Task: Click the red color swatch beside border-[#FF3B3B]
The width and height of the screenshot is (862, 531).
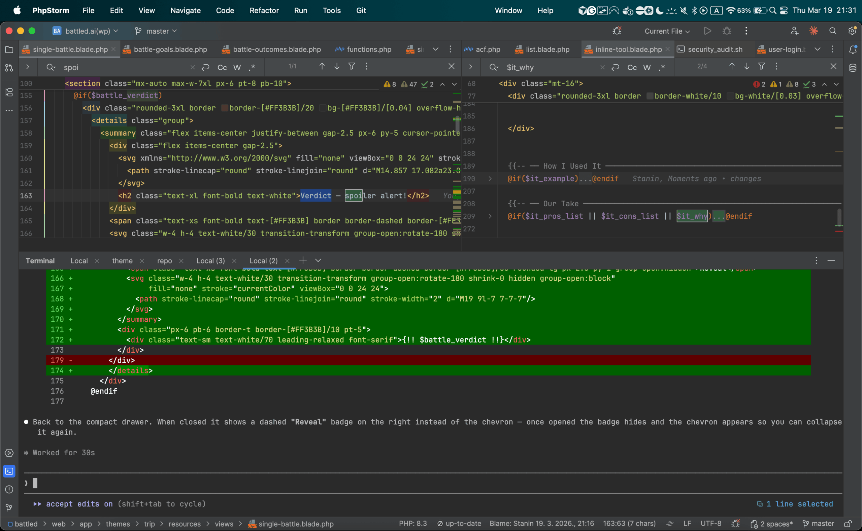Action: (x=225, y=108)
